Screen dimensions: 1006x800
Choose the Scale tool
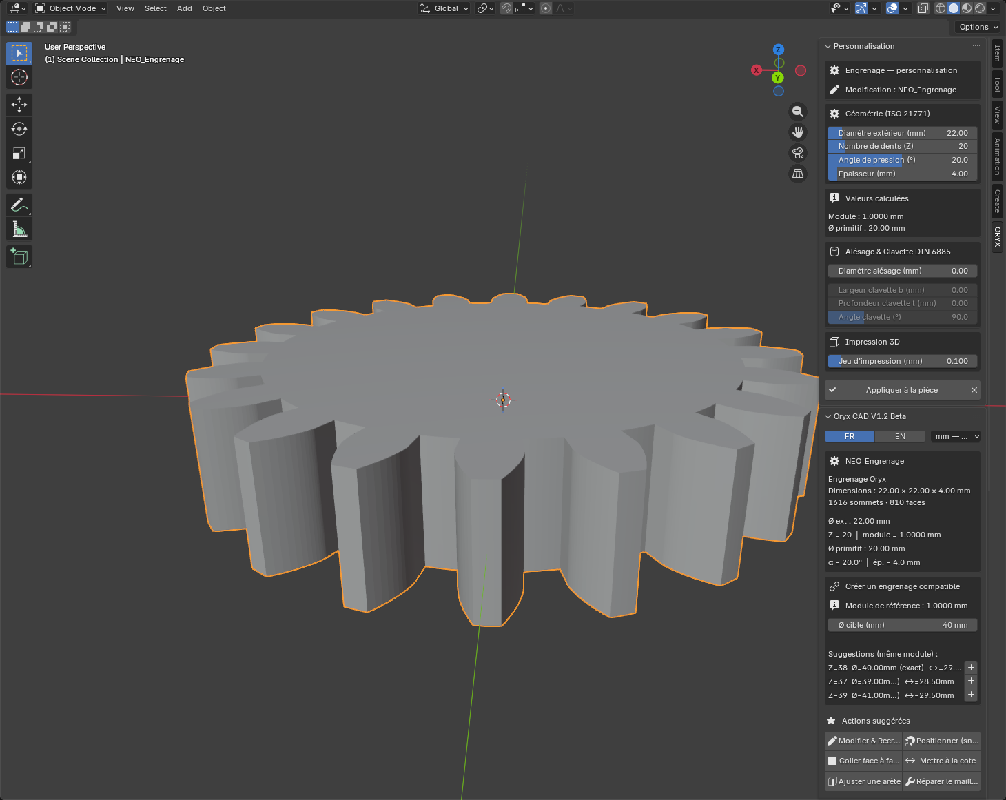[x=19, y=153]
